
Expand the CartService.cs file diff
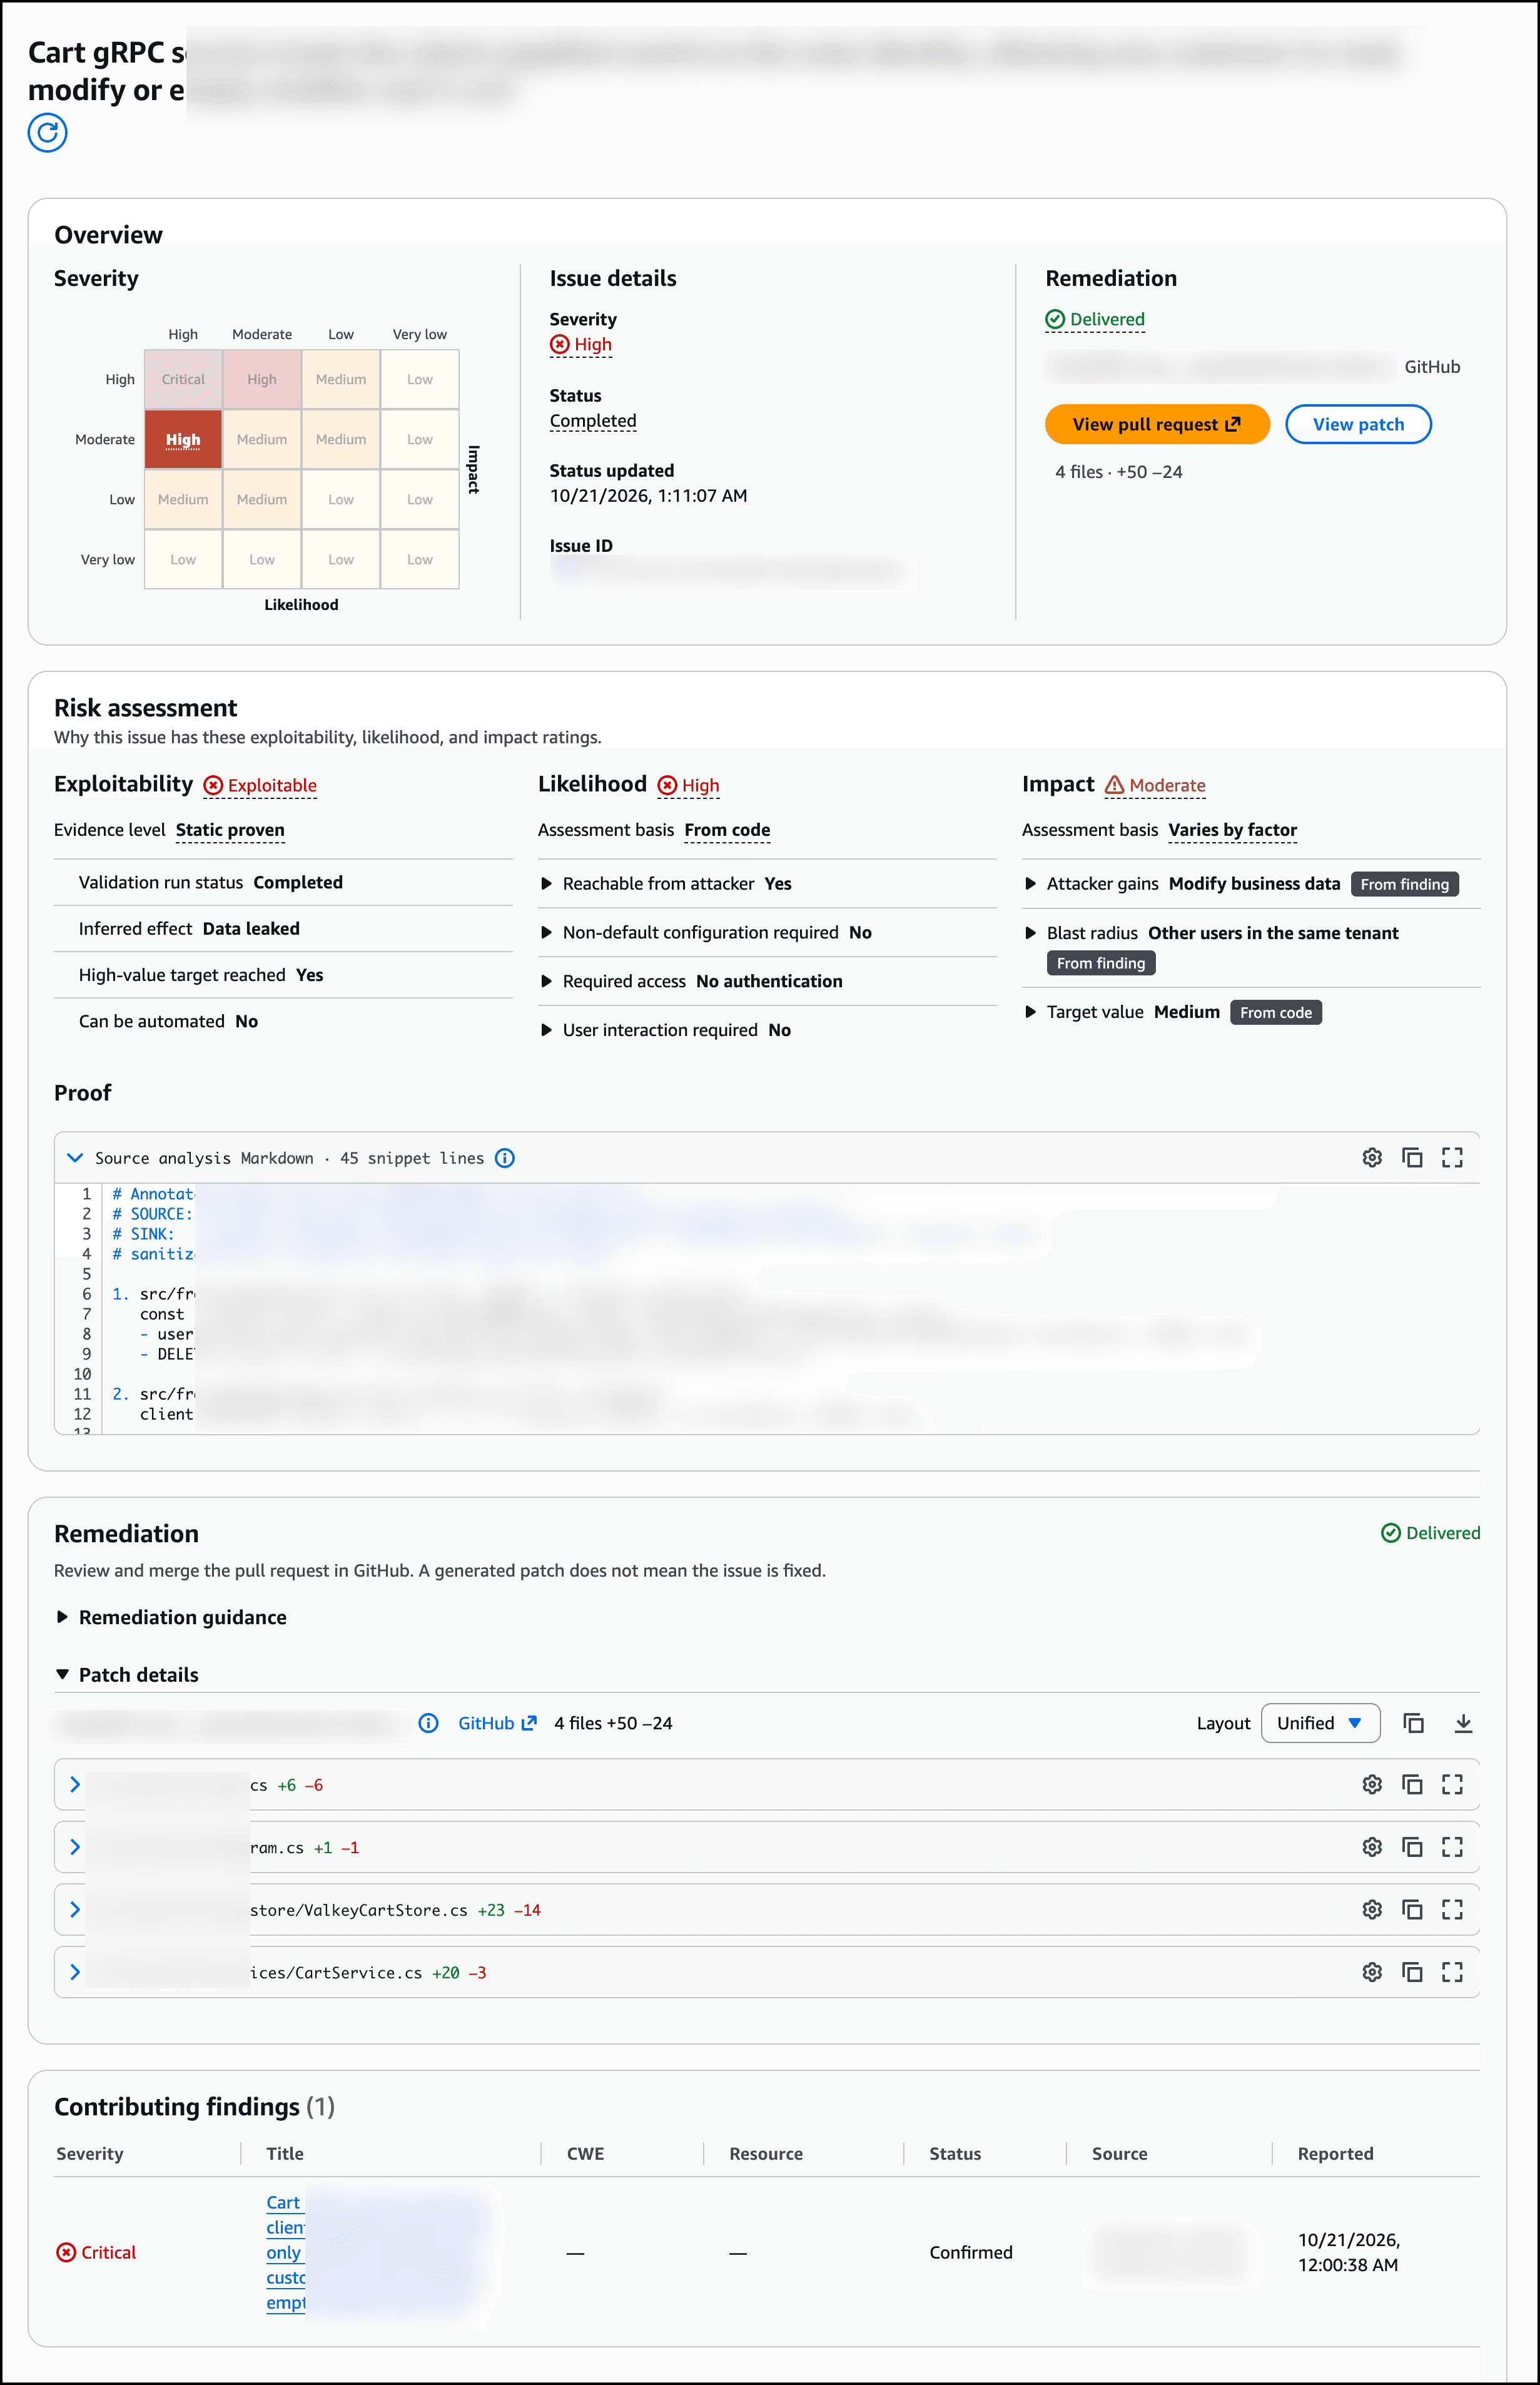pos(75,1972)
